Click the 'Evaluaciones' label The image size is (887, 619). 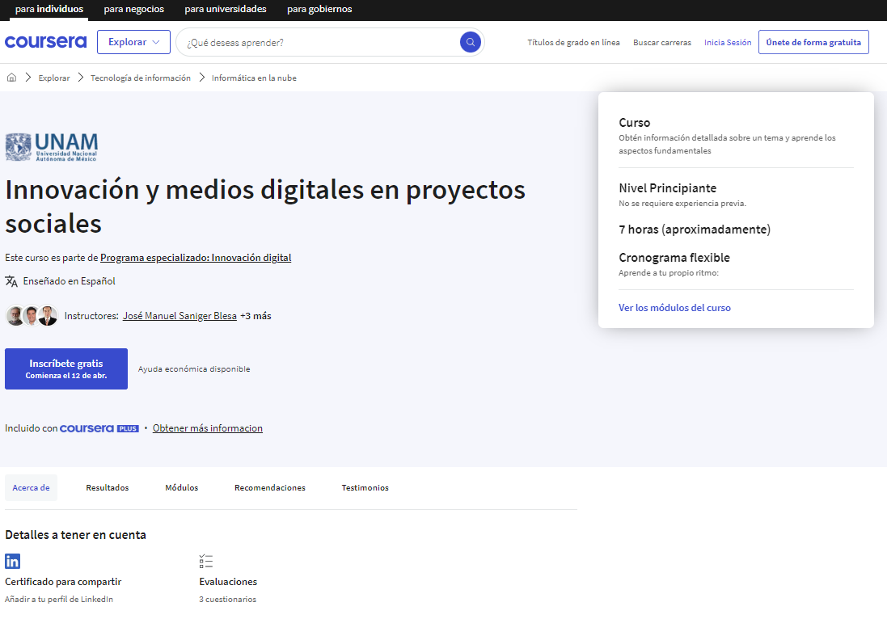[228, 582]
